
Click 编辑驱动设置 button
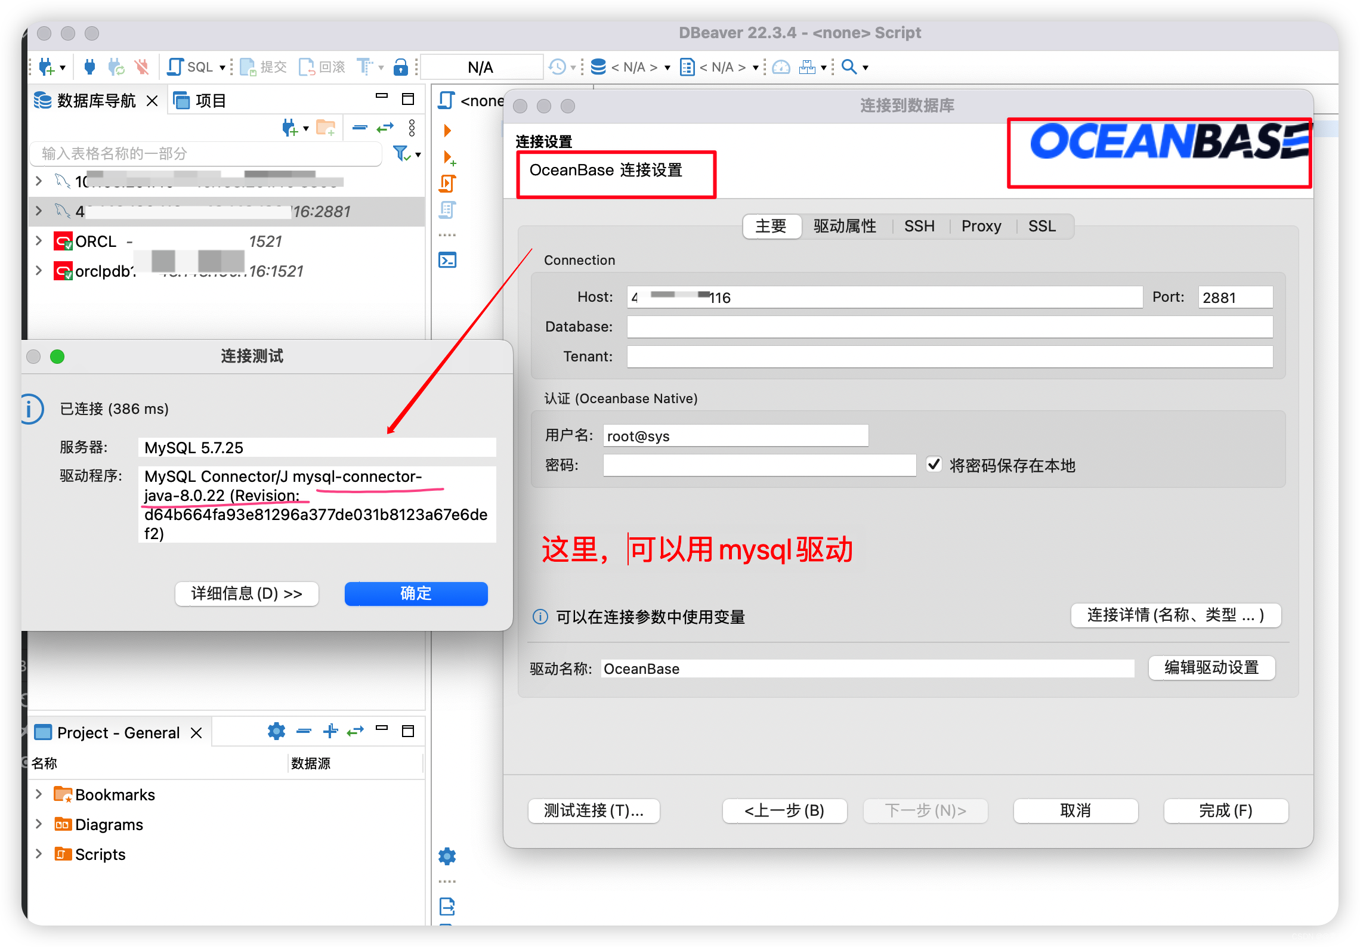point(1211,667)
